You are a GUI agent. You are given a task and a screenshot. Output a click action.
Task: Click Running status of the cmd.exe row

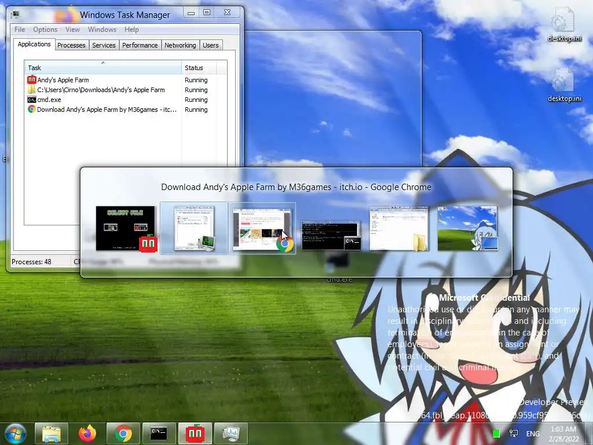coord(196,100)
